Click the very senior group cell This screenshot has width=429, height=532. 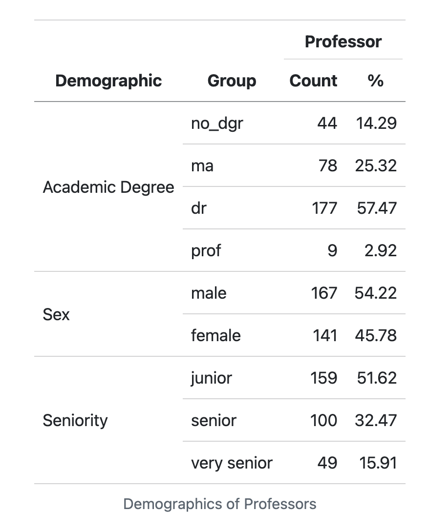pos(232,463)
